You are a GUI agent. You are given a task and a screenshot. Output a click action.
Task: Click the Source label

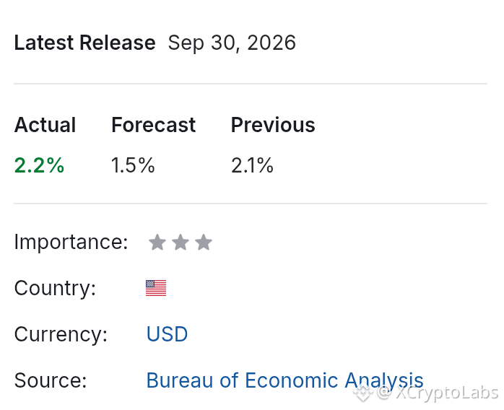(x=51, y=380)
